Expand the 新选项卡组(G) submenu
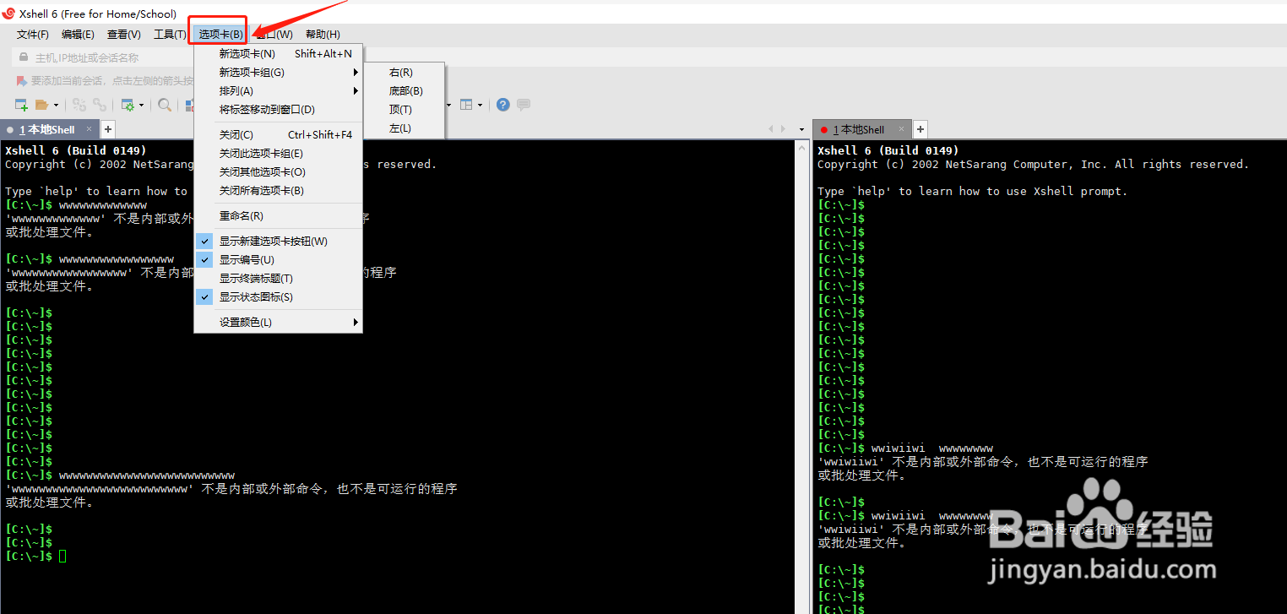 (279, 72)
